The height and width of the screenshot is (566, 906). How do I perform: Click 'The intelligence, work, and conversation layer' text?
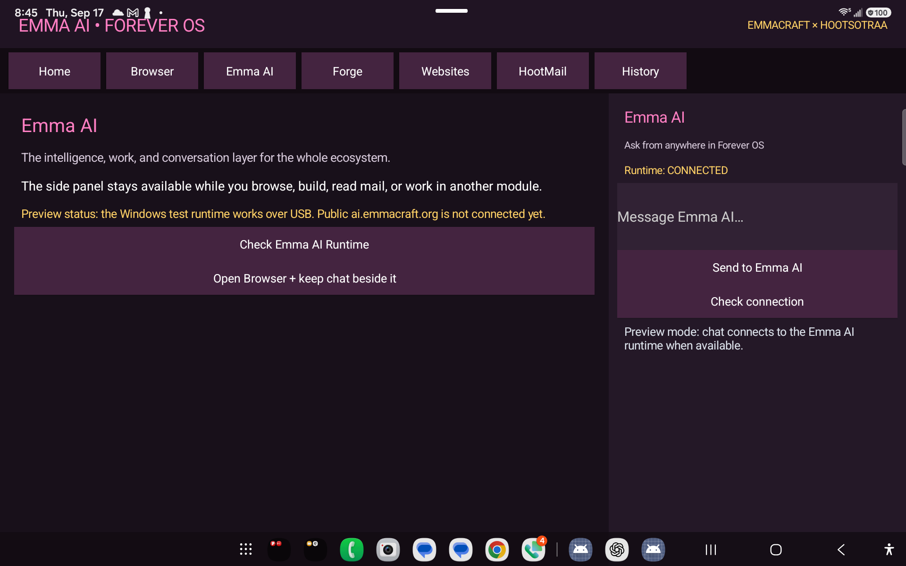pyautogui.click(x=206, y=158)
